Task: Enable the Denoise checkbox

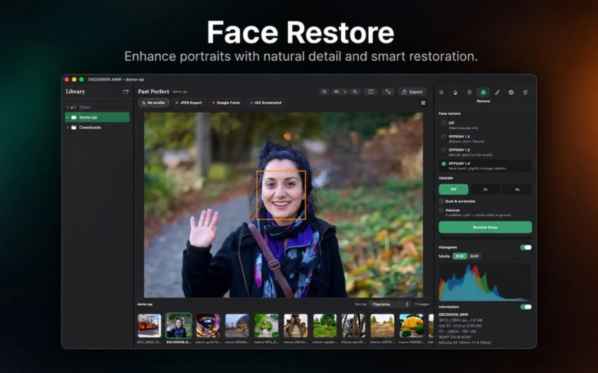Action: [x=441, y=210]
